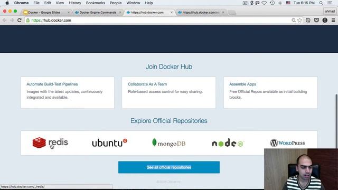This screenshot has height=190, width=338.
Task: Reload the current page
Action: point(20,20)
